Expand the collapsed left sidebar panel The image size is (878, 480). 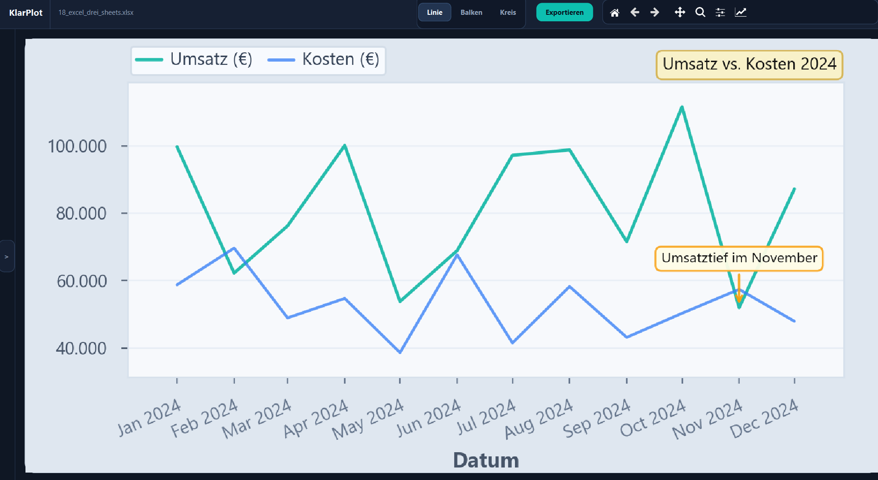[x=6, y=256]
